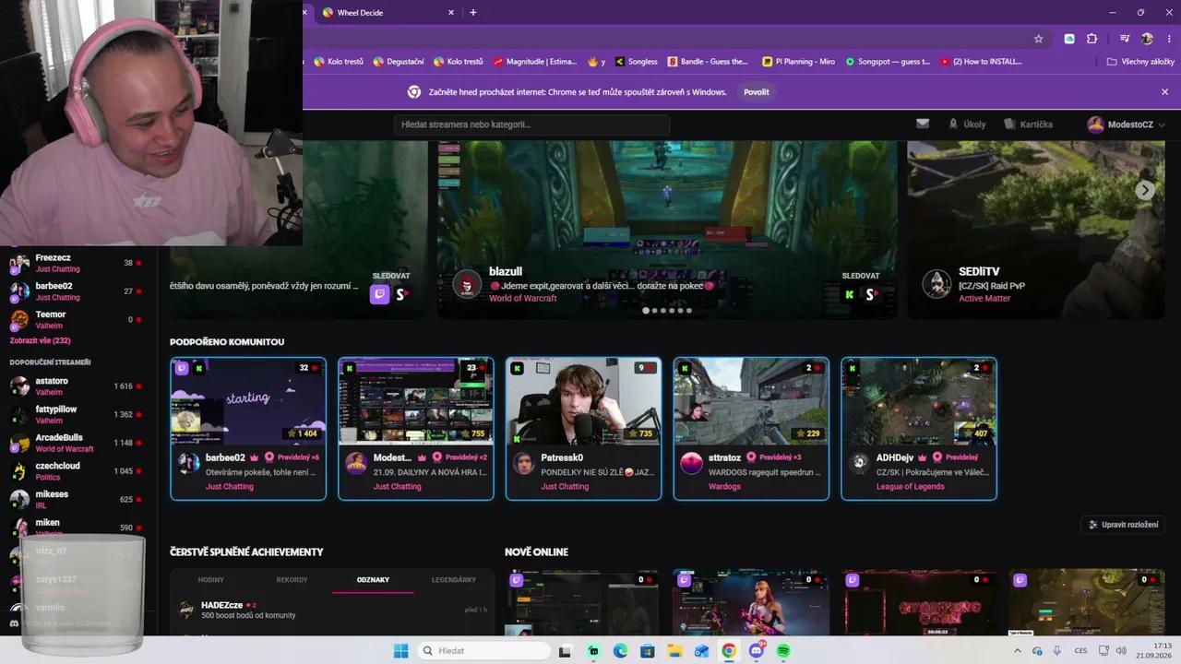Open the media control icon in Chrome toolbar
The image size is (1181, 664).
pyautogui.click(x=1125, y=39)
